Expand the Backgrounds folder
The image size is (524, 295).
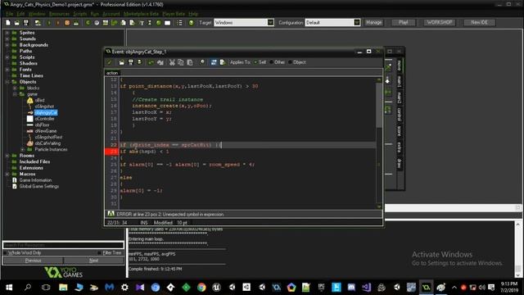7,45
